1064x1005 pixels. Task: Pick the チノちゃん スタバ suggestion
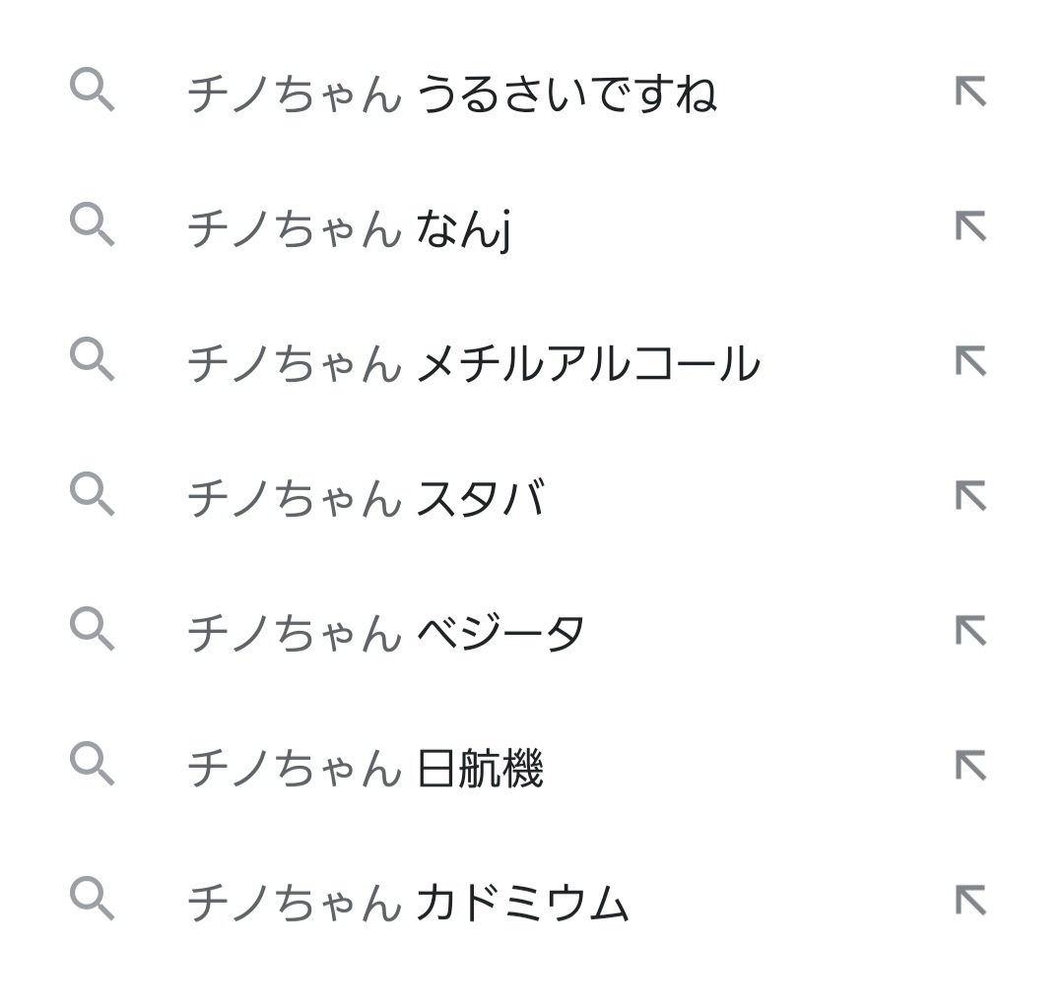coord(366,498)
